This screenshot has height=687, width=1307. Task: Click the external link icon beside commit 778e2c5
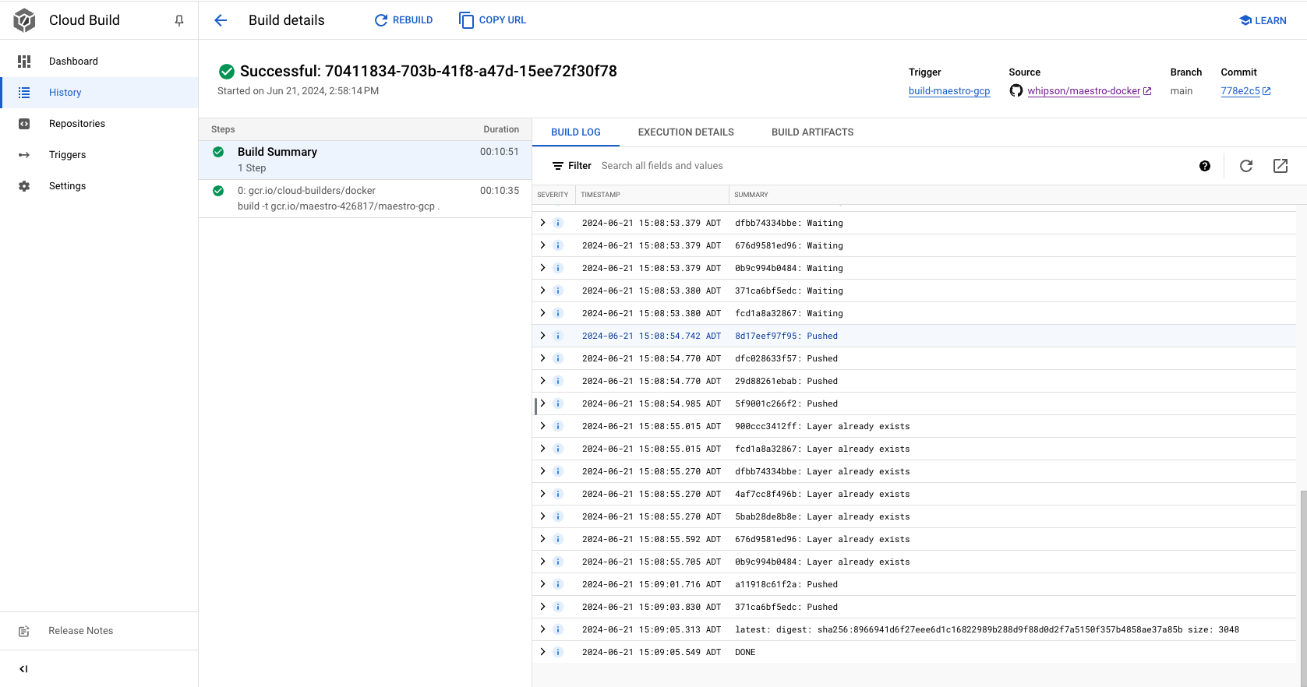tap(1266, 91)
